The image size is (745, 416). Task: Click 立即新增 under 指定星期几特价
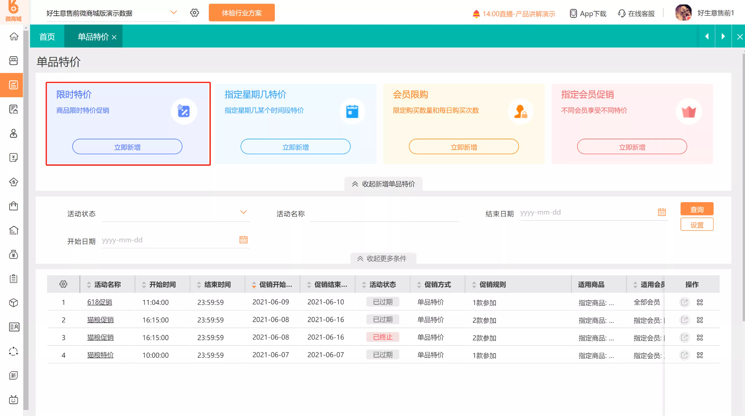click(x=296, y=147)
